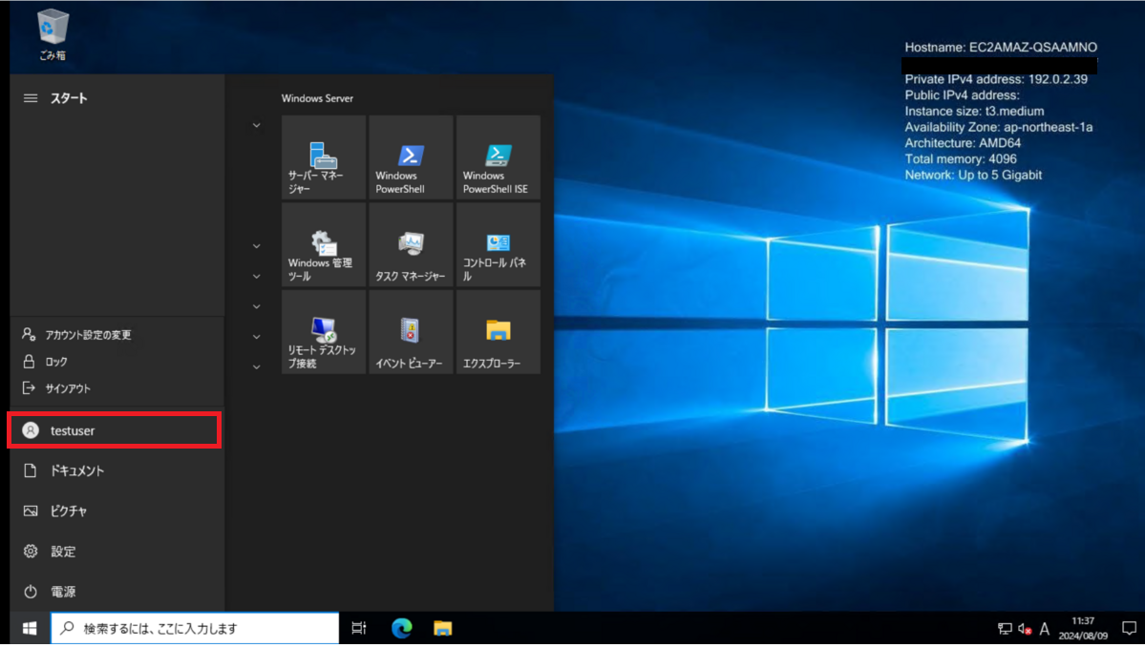This screenshot has width=1145, height=648.
Task: Open サーバー マネージャー tile
Action: (x=324, y=157)
